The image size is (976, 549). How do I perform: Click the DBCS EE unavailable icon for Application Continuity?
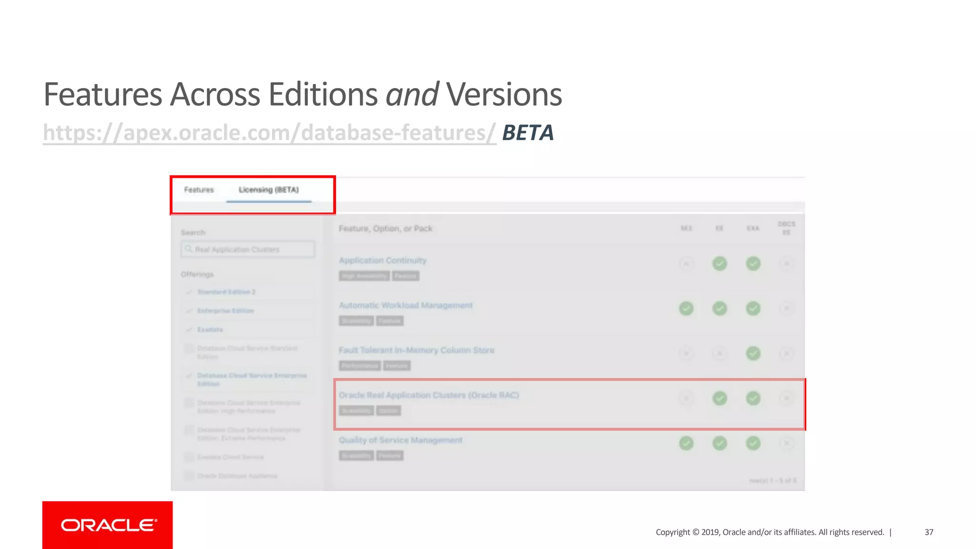coord(787,264)
